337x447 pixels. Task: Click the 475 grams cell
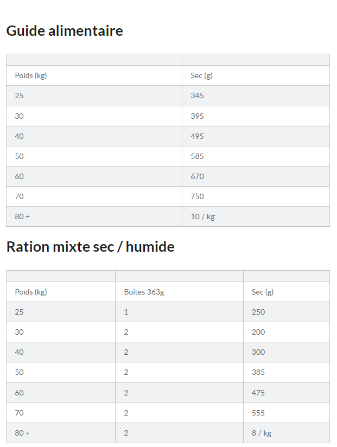(258, 393)
